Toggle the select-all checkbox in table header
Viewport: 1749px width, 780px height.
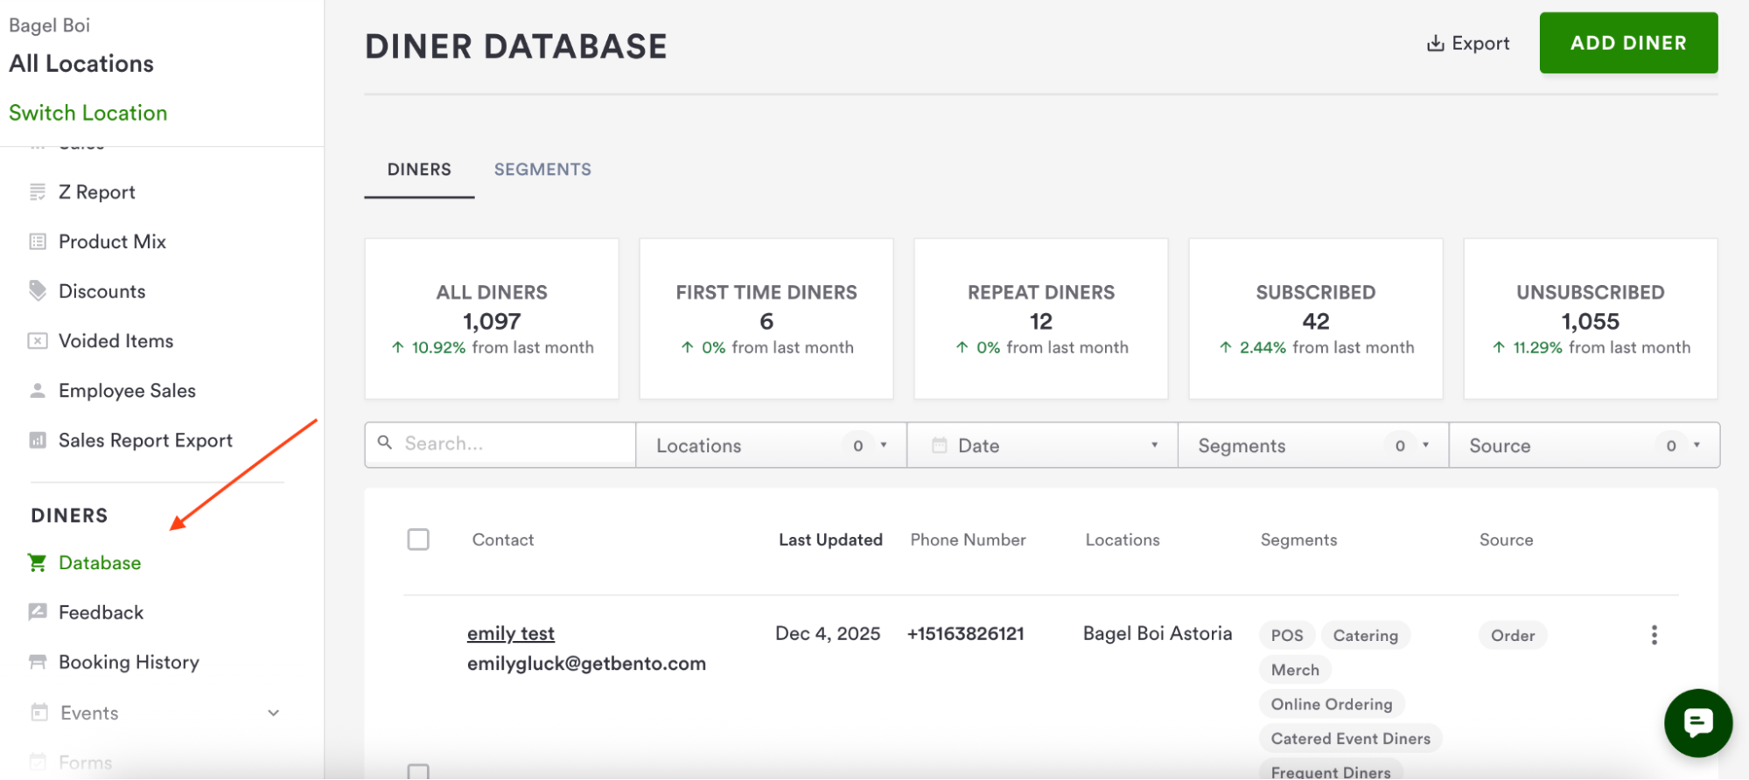[418, 540]
